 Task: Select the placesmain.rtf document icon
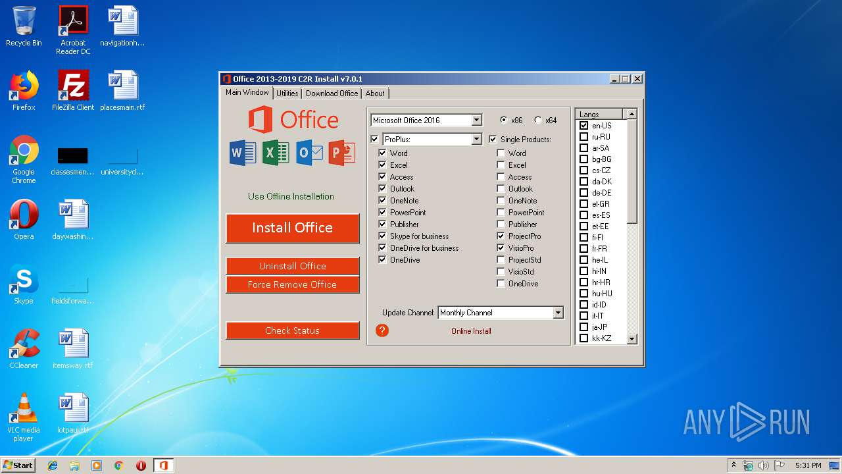(122, 91)
